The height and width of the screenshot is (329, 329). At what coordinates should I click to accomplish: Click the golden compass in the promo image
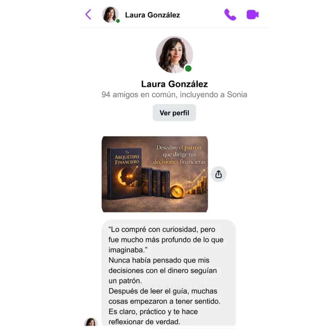pyautogui.click(x=177, y=191)
